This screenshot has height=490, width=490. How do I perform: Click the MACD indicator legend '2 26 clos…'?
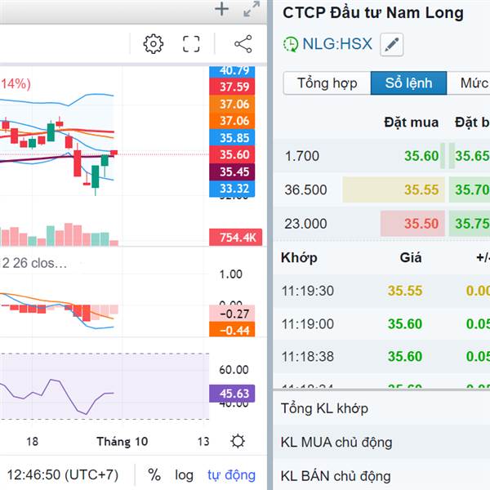click(x=34, y=263)
